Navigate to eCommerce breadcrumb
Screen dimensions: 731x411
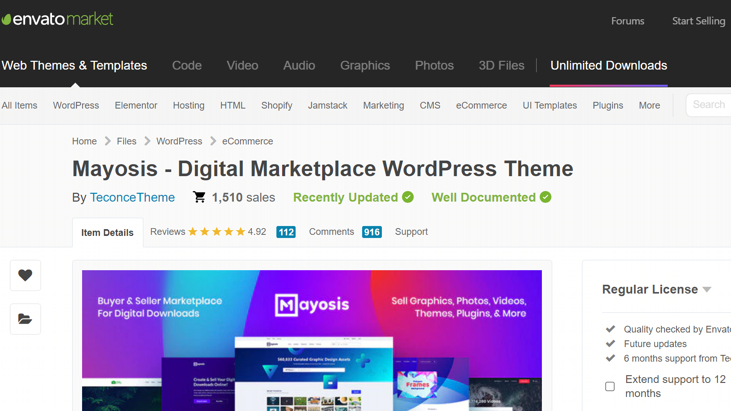tap(247, 141)
